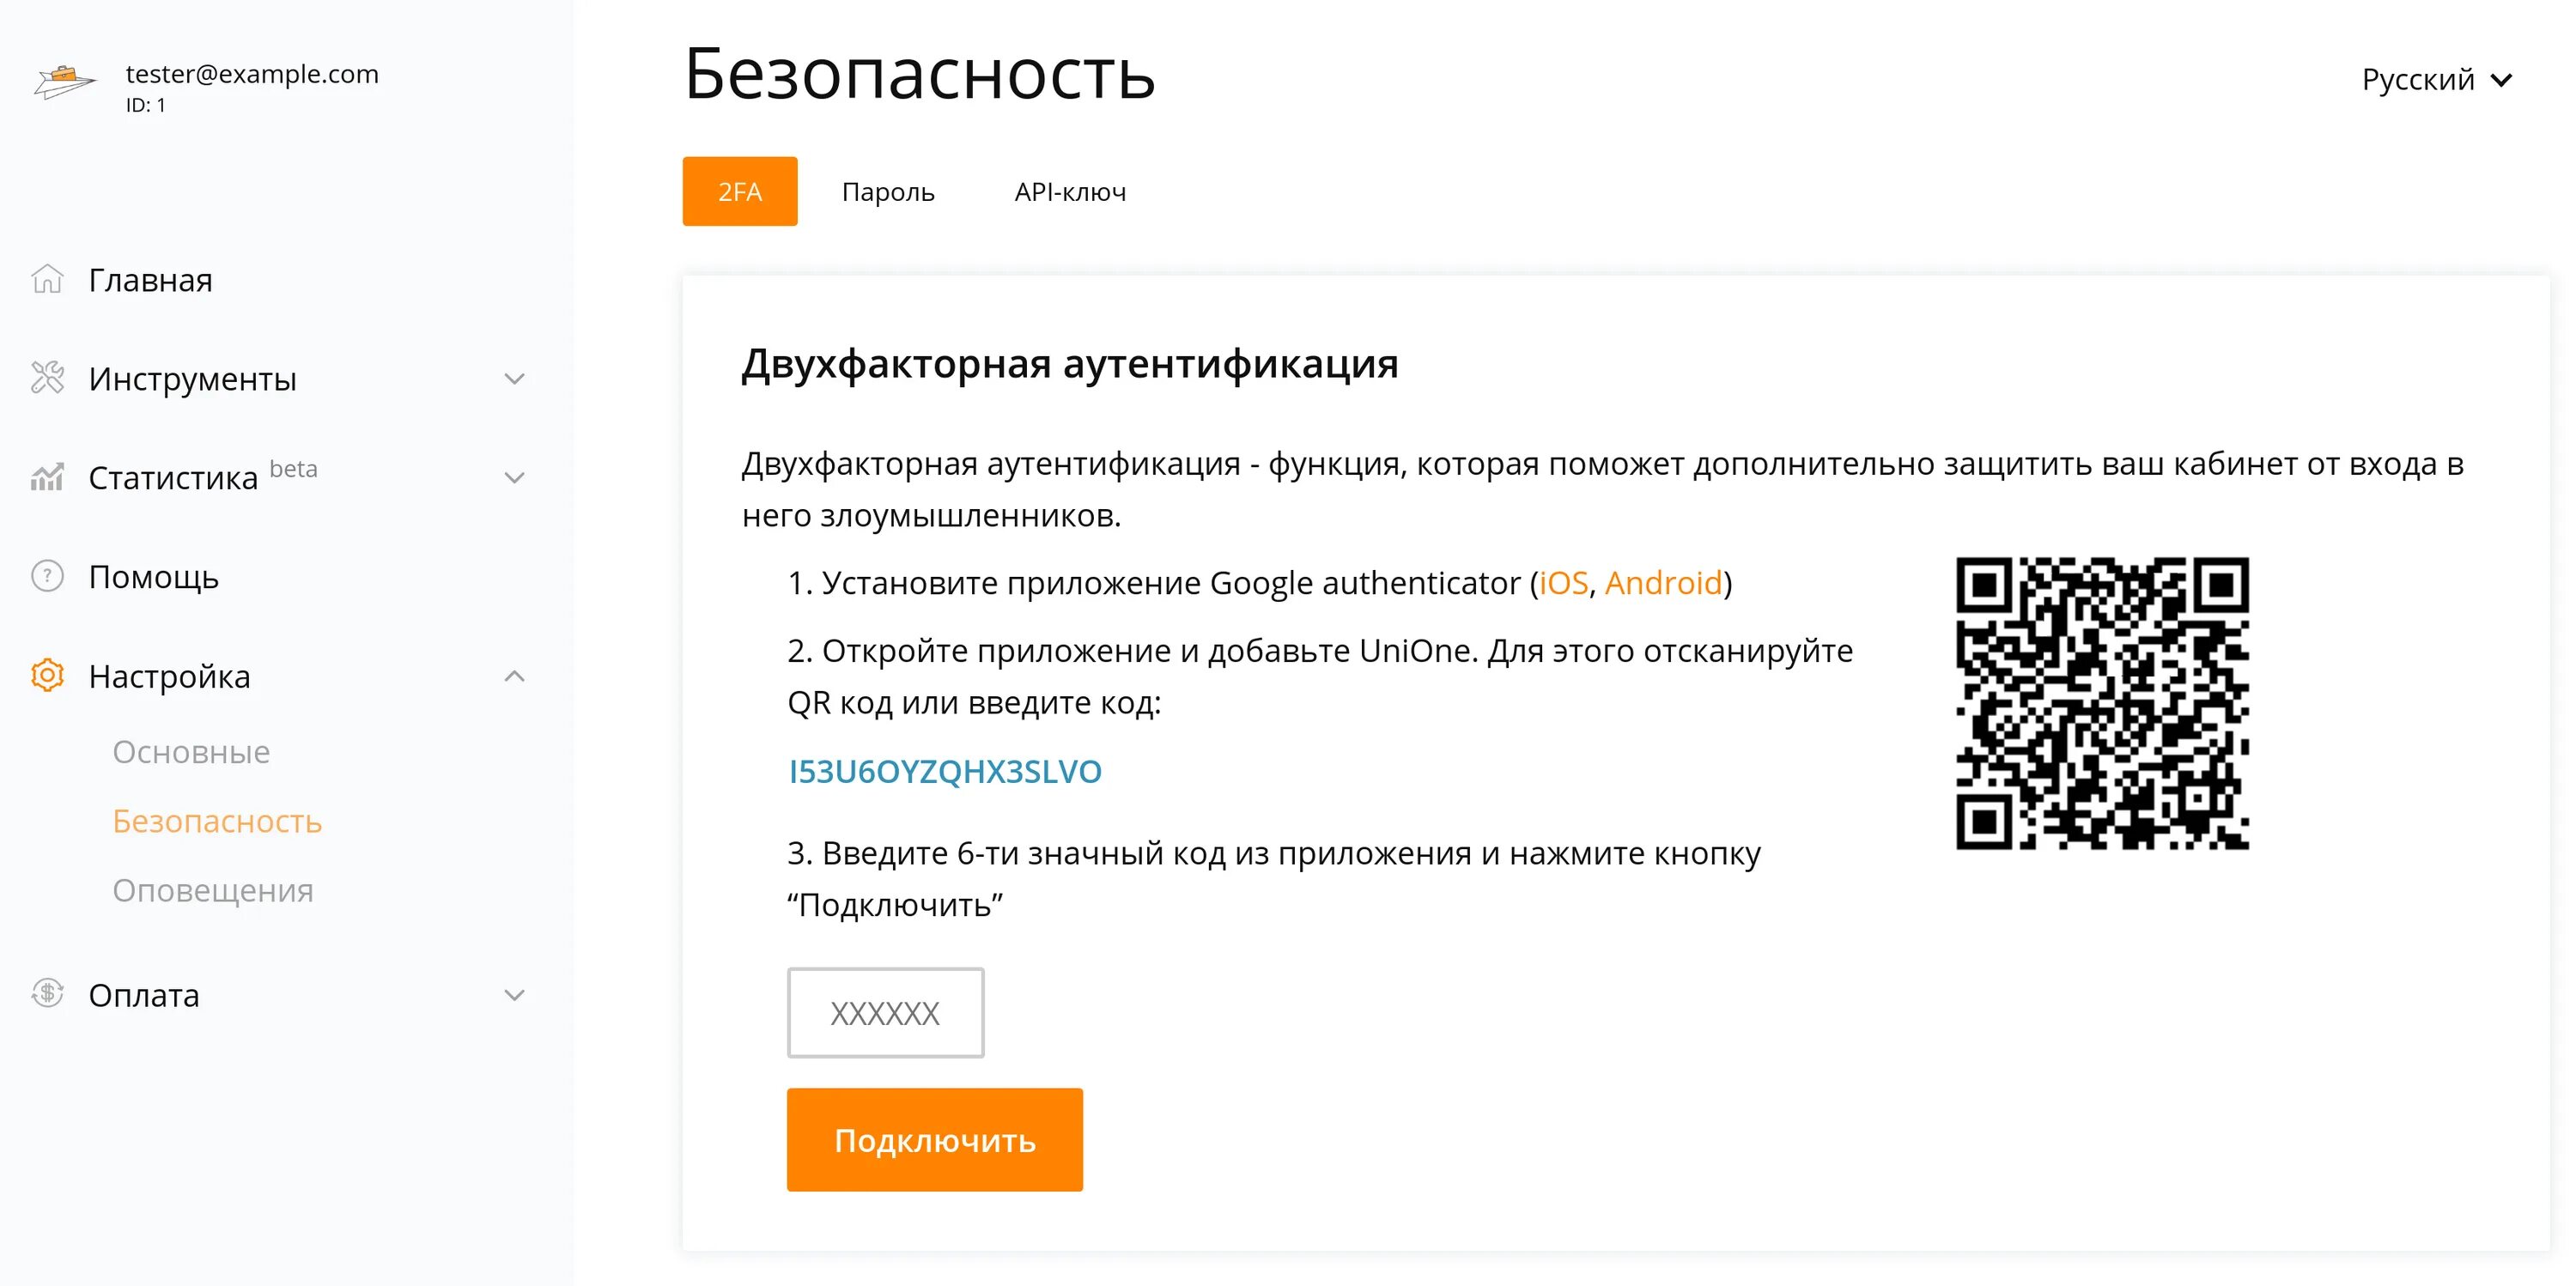Image resolution: width=2576 pixels, height=1286 pixels.
Task: Click the wrench tools icon for Инструменты
Action: [x=47, y=378]
